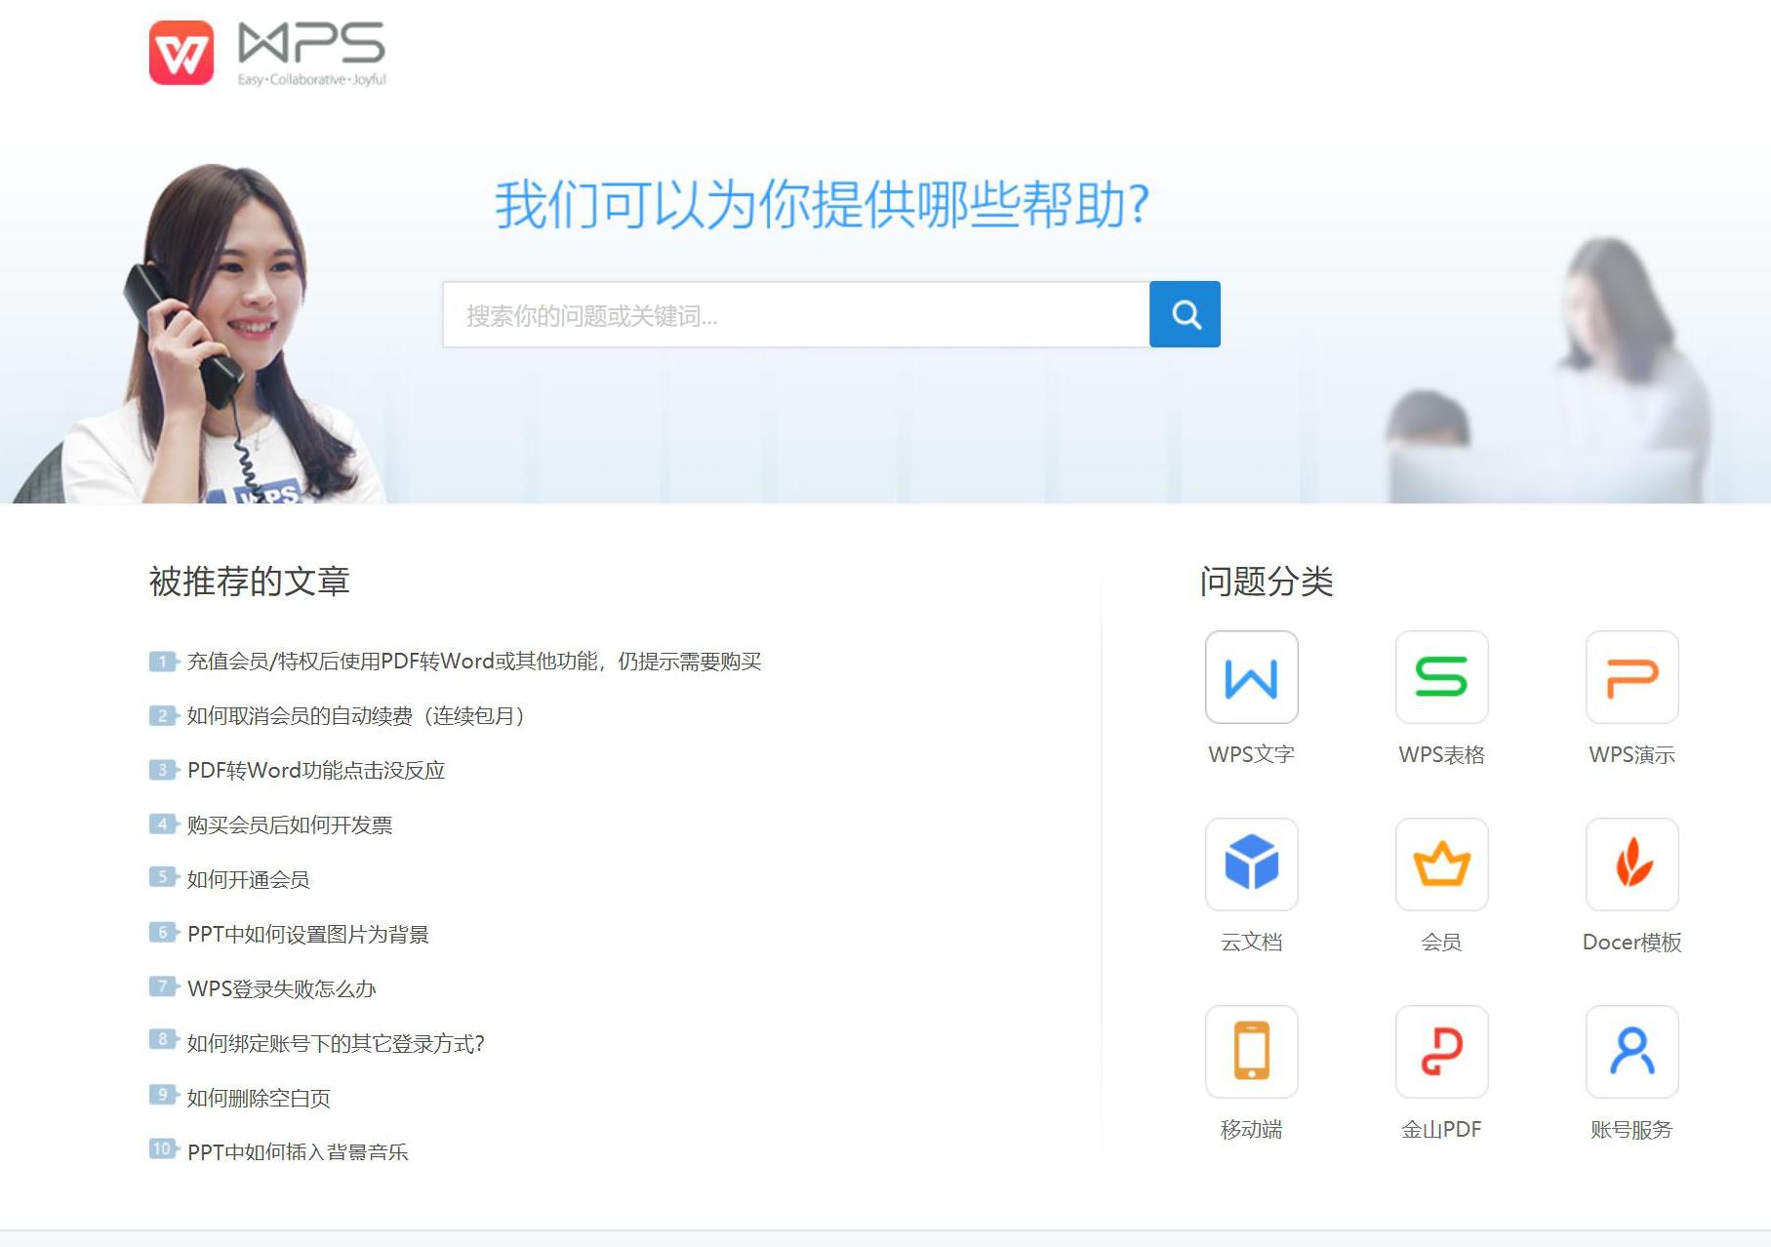Select the WPS演示 category icon
Screen dimensions: 1771x1247
click(1630, 678)
